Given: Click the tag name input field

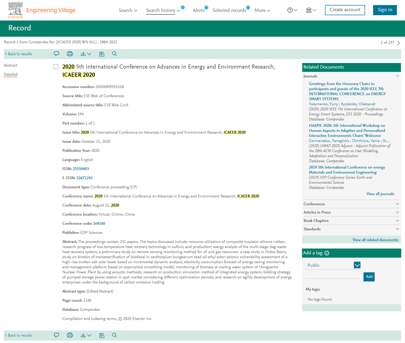Looking at the screenshot, I should tap(333, 276).
